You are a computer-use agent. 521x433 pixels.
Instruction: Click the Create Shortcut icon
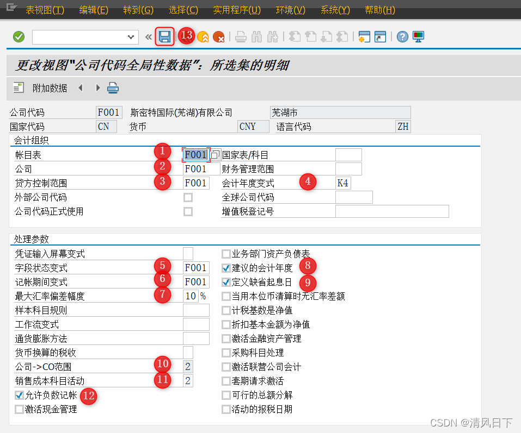tap(379, 36)
